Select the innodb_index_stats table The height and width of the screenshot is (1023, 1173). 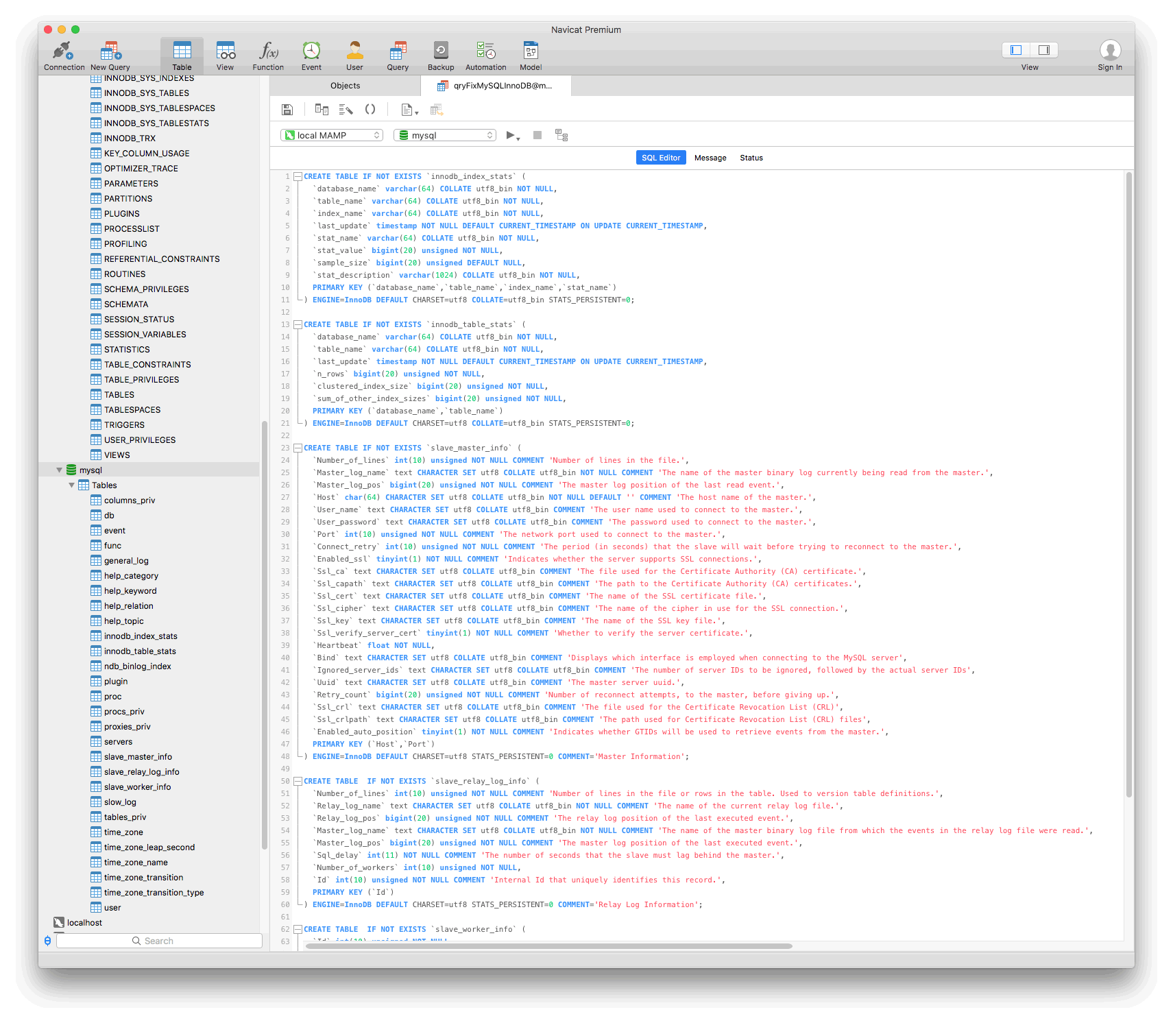[x=141, y=636]
